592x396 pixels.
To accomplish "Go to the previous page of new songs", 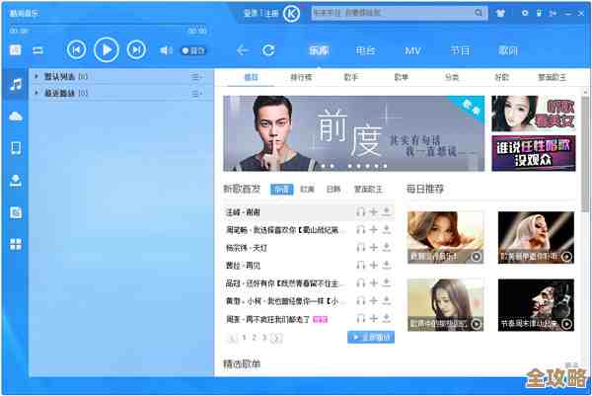I will (232, 338).
